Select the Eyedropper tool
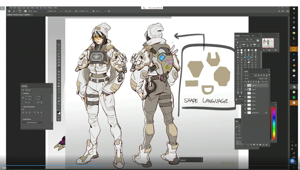This screenshot has width=300, height=170. 59,62
